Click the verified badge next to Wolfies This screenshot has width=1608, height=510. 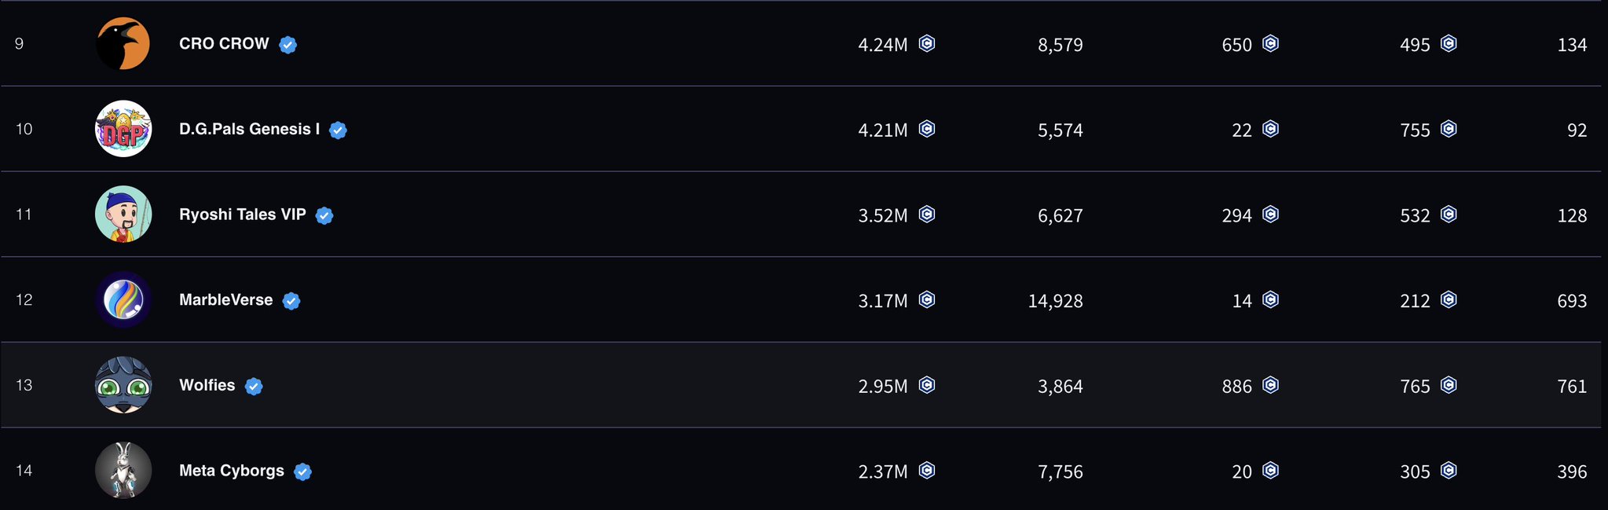254,387
